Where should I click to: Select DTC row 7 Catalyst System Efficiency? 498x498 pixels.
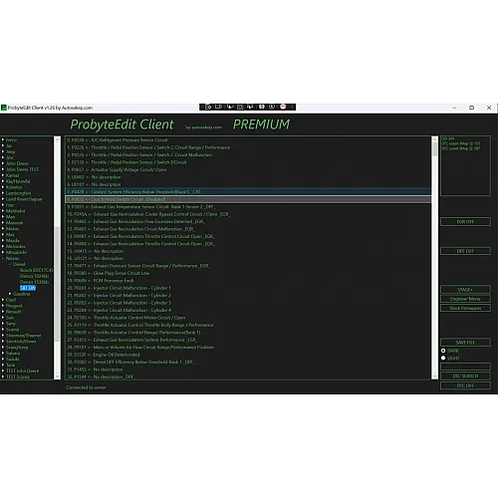pyautogui.click(x=248, y=192)
